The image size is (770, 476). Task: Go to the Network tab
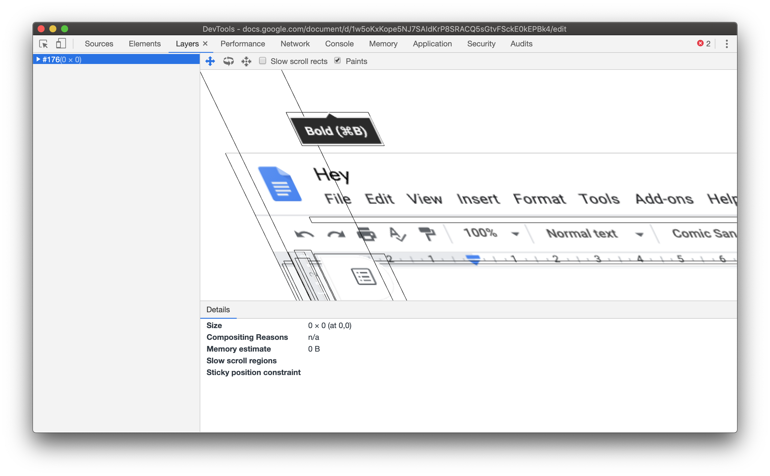(295, 44)
